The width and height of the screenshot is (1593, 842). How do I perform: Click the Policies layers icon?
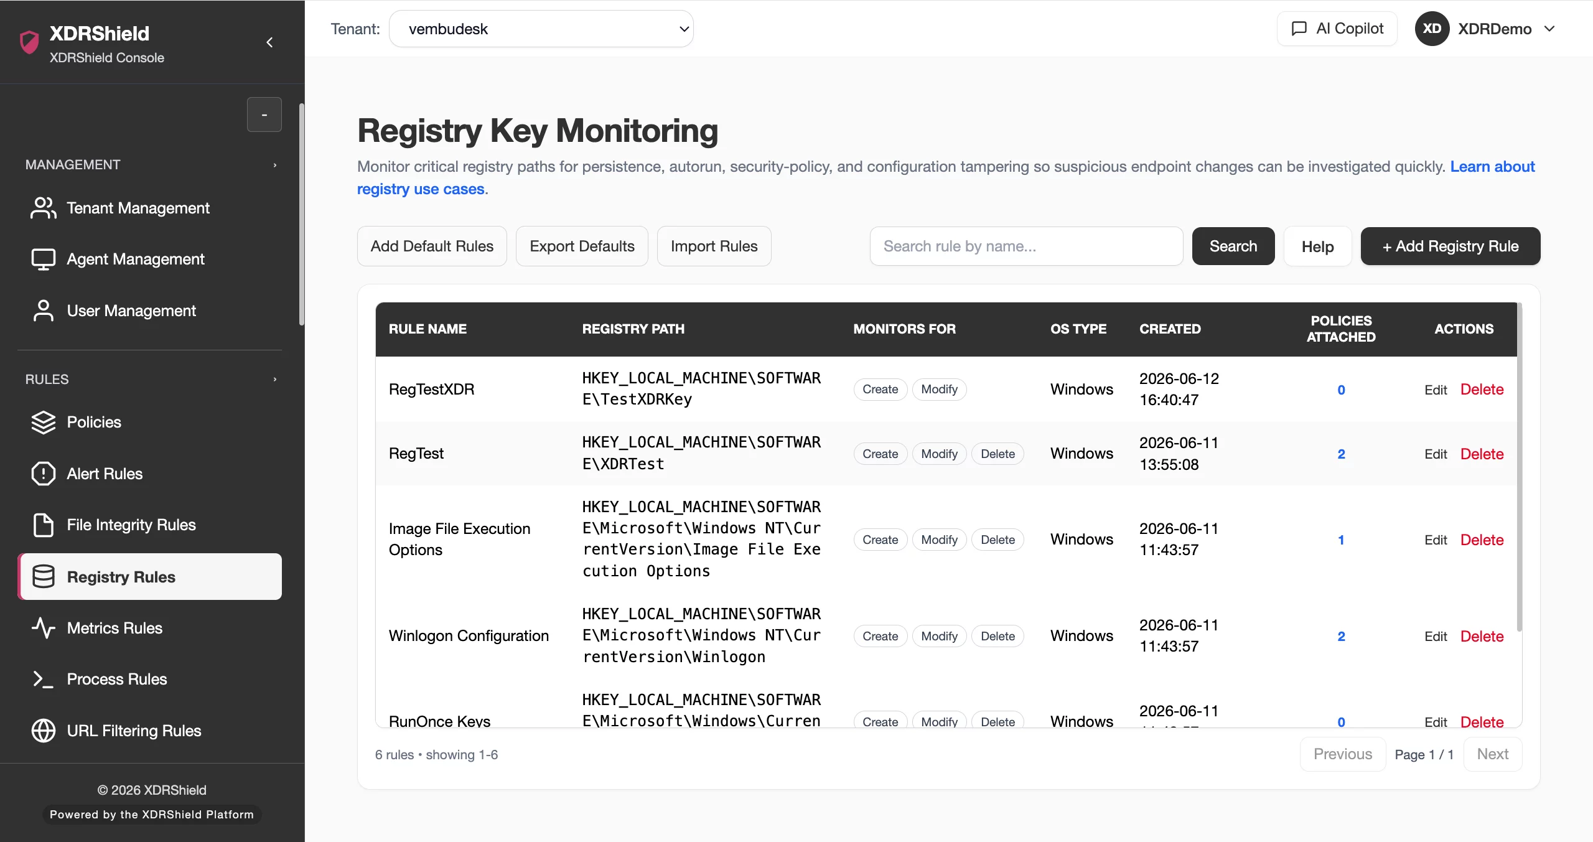coord(43,422)
